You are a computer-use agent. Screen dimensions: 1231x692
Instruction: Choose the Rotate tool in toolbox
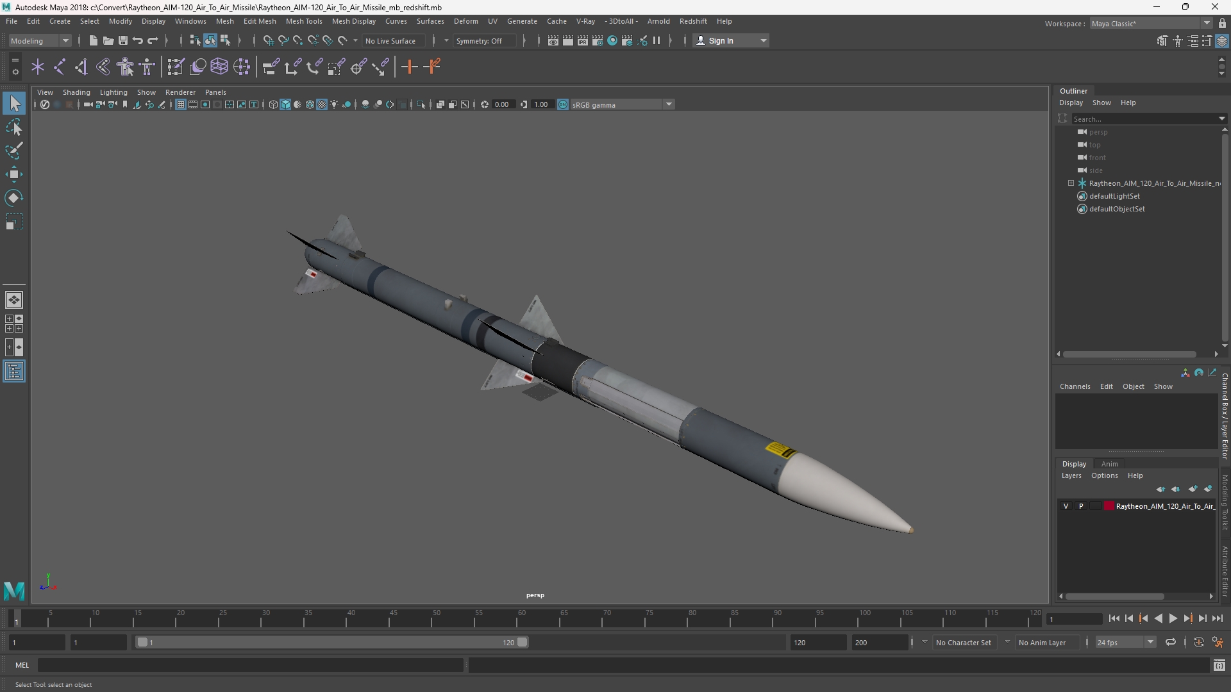(x=14, y=198)
